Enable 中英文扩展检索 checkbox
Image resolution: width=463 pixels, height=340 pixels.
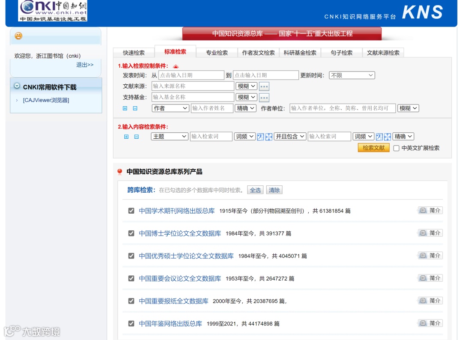[396, 148]
